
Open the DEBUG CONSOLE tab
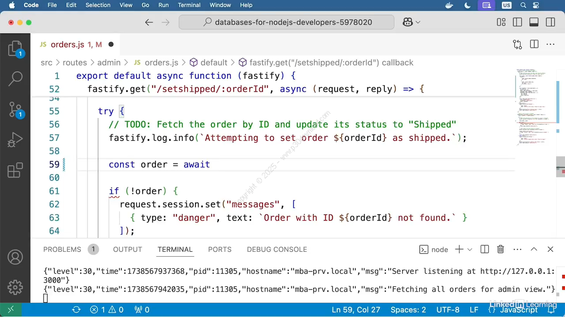pos(277,249)
